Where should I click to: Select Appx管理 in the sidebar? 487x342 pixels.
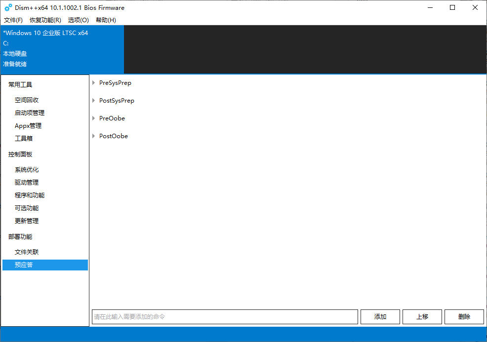[x=28, y=126]
